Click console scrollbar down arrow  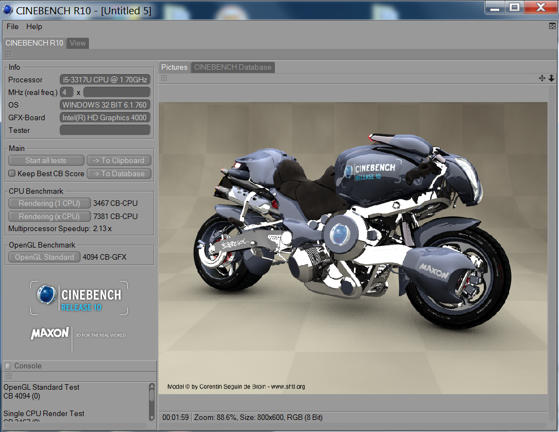coord(152,417)
